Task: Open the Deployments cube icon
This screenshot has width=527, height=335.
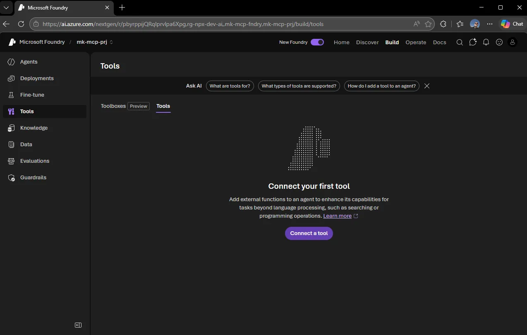Action: click(x=12, y=78)
